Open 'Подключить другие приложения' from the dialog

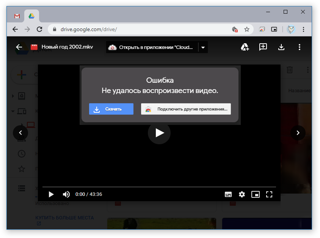pyautogui.click(x=186, y=109)
